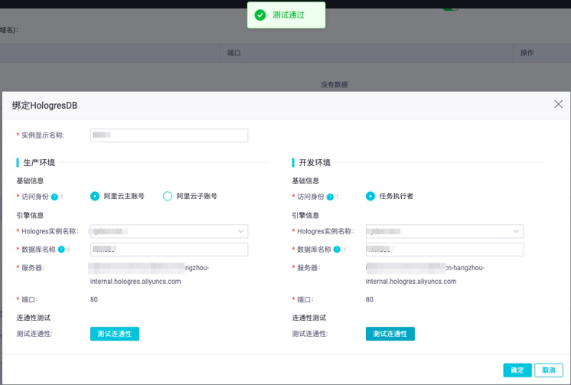Confirm with the 确定 button

(x=517, y=370)
